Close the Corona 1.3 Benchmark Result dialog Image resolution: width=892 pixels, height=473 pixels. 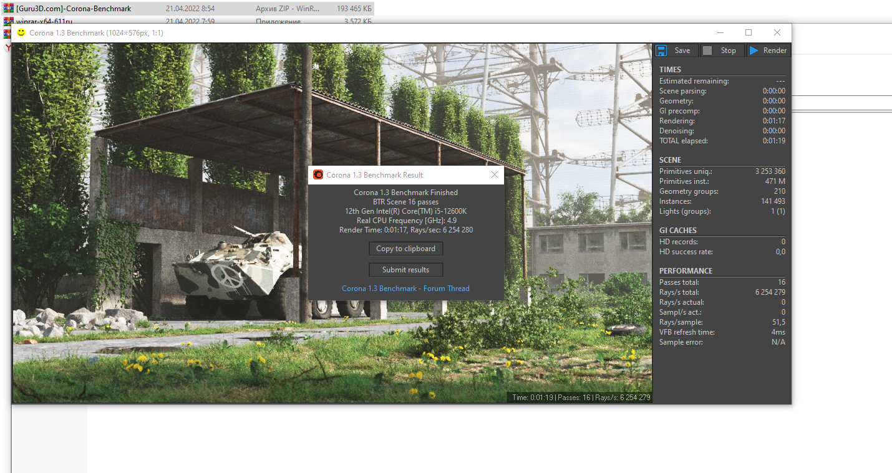495,175
